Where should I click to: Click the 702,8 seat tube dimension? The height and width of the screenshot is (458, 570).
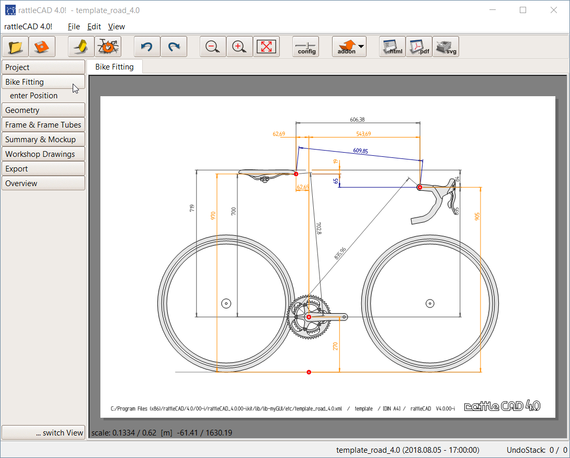tap(319, 228)
